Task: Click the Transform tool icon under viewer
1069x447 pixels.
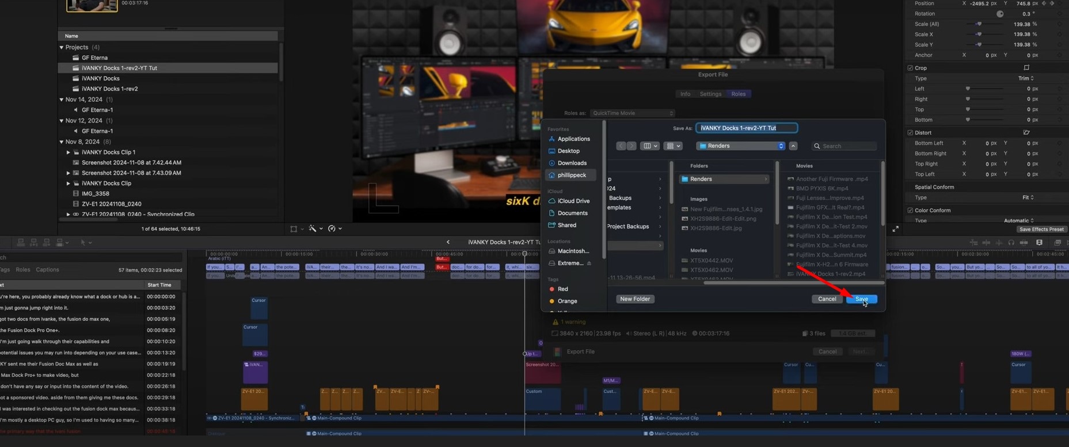Action: point(294,229)
